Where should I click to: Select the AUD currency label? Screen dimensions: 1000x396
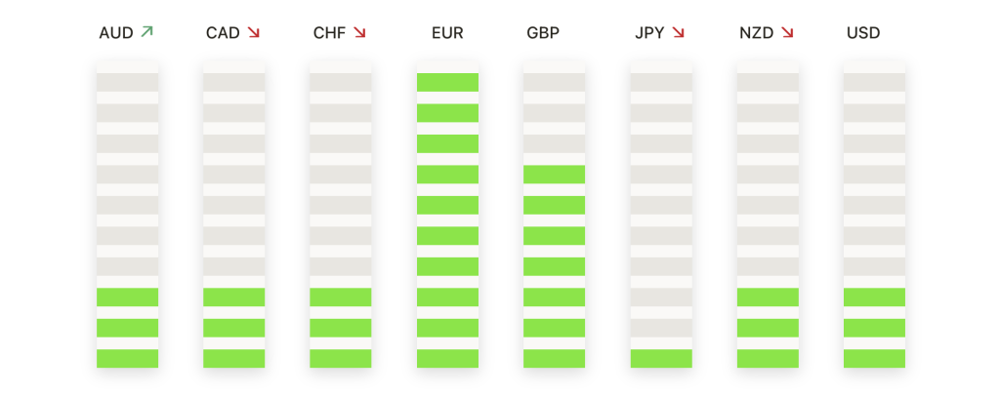[116, 33]
